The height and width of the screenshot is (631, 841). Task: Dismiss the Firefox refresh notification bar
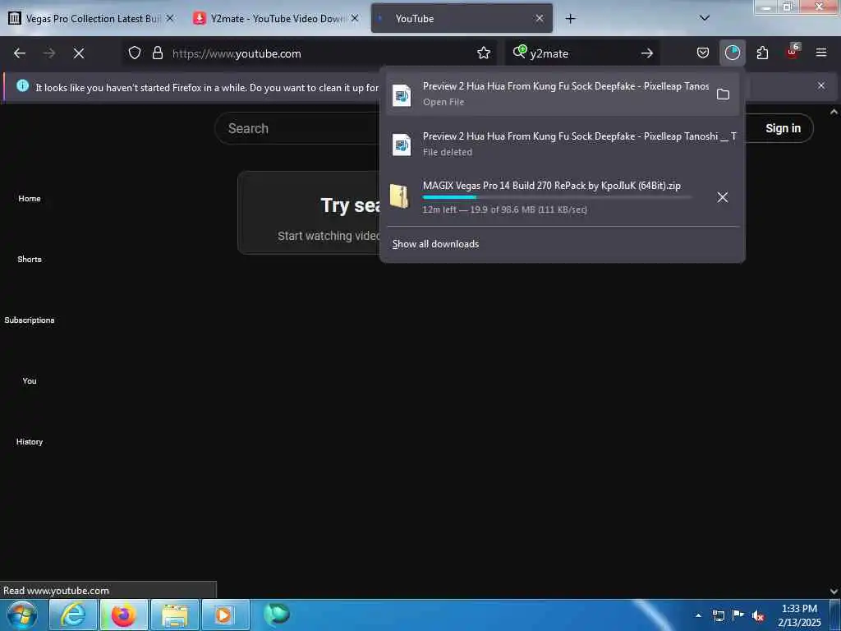821,85
